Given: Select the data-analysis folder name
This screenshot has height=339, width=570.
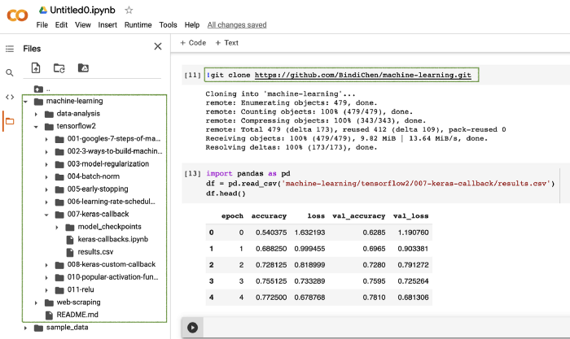Looking at the screenshot, I should pos(78,114).
